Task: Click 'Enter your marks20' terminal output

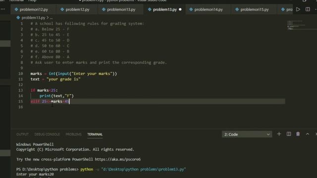Action: pos(35,175)
